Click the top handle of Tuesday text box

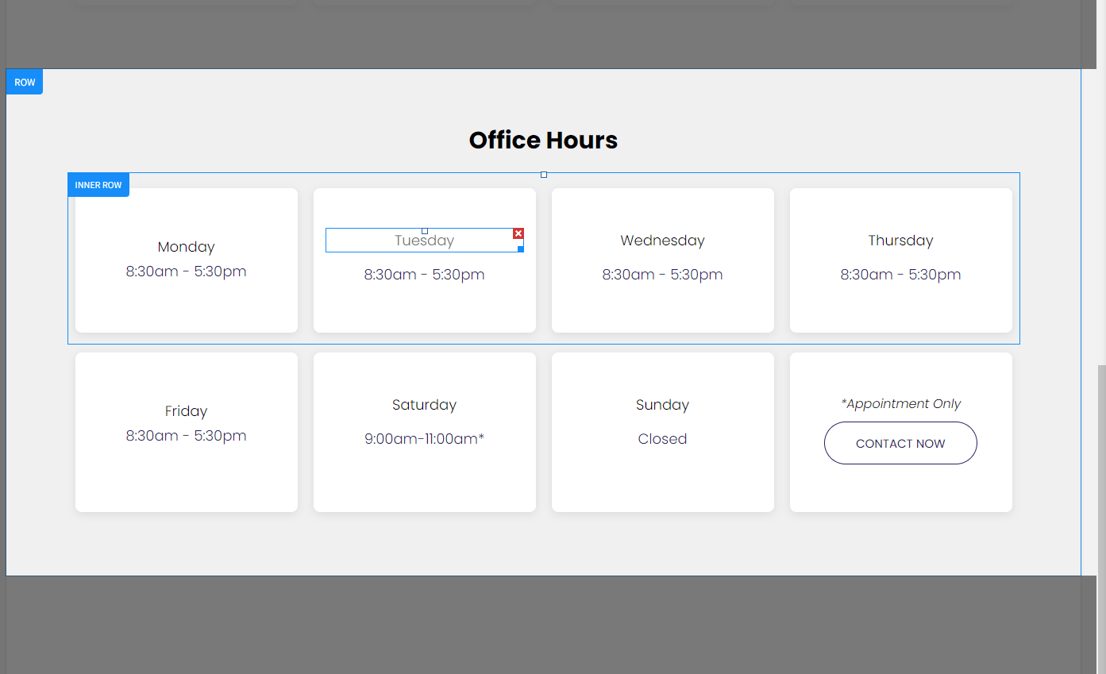425,231
